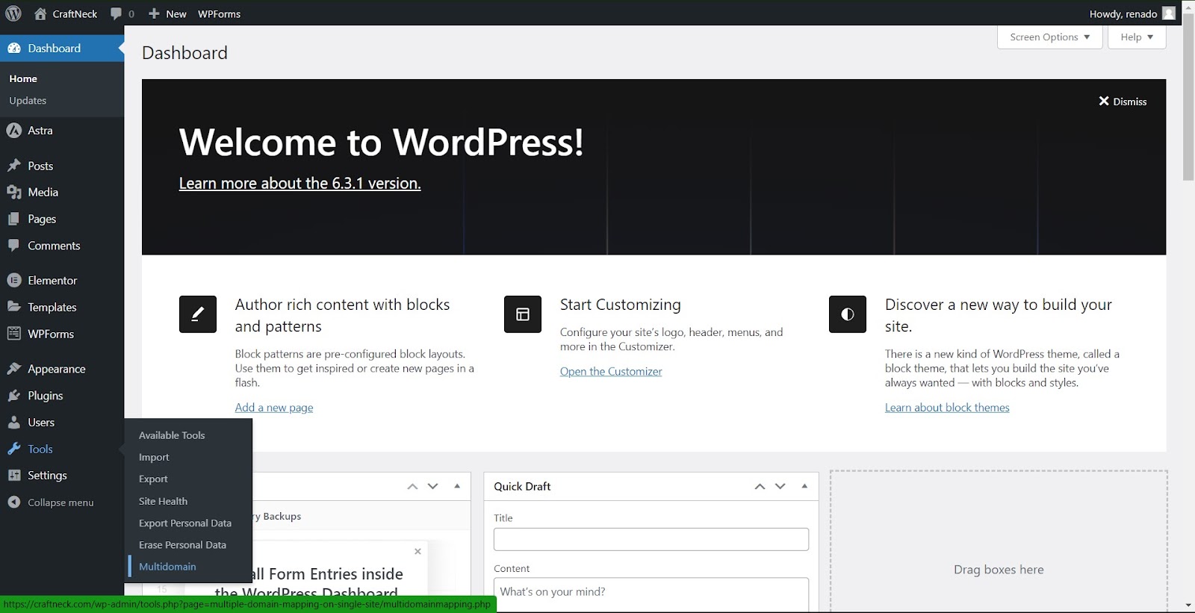Follow the Learn more about 6.3.1 link

coord(299,183)
